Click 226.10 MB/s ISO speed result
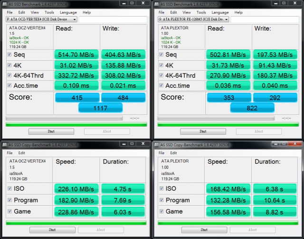Screen dimensions: 304x239 [x=76, y=189]
